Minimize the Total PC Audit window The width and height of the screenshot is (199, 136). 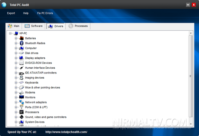(x=188, y=5)
